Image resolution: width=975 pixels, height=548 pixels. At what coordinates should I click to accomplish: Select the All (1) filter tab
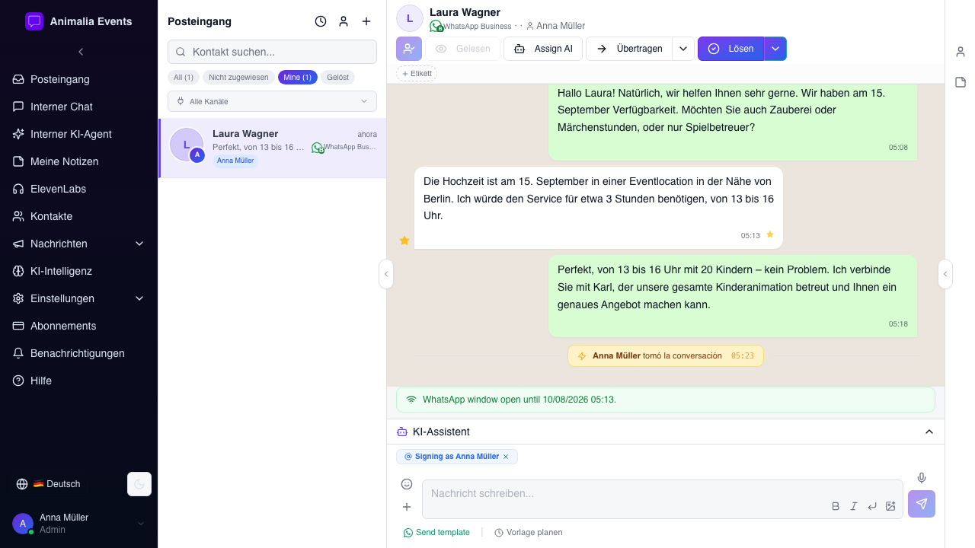pyautogui.click(x=184, y=78)
